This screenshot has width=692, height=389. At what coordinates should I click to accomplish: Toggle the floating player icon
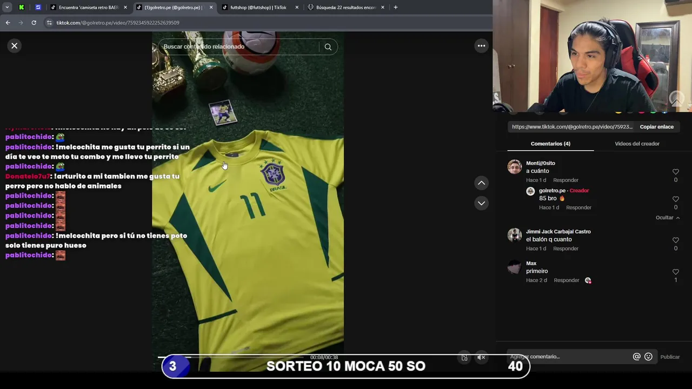click(x=464, y=358)
